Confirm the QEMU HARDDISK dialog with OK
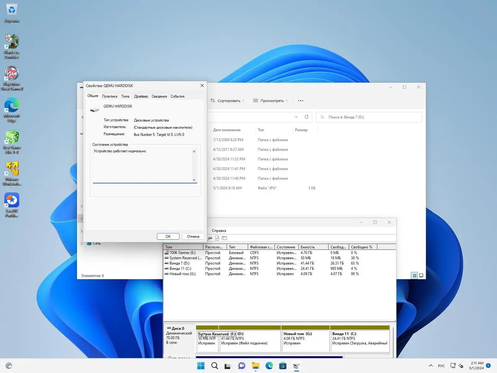The image size is (497, 373). coord(168,237)
